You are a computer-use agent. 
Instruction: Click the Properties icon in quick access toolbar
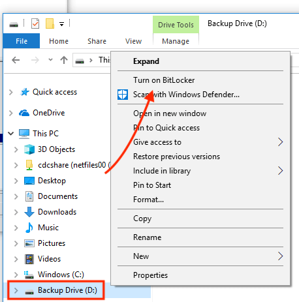[35, 23]
